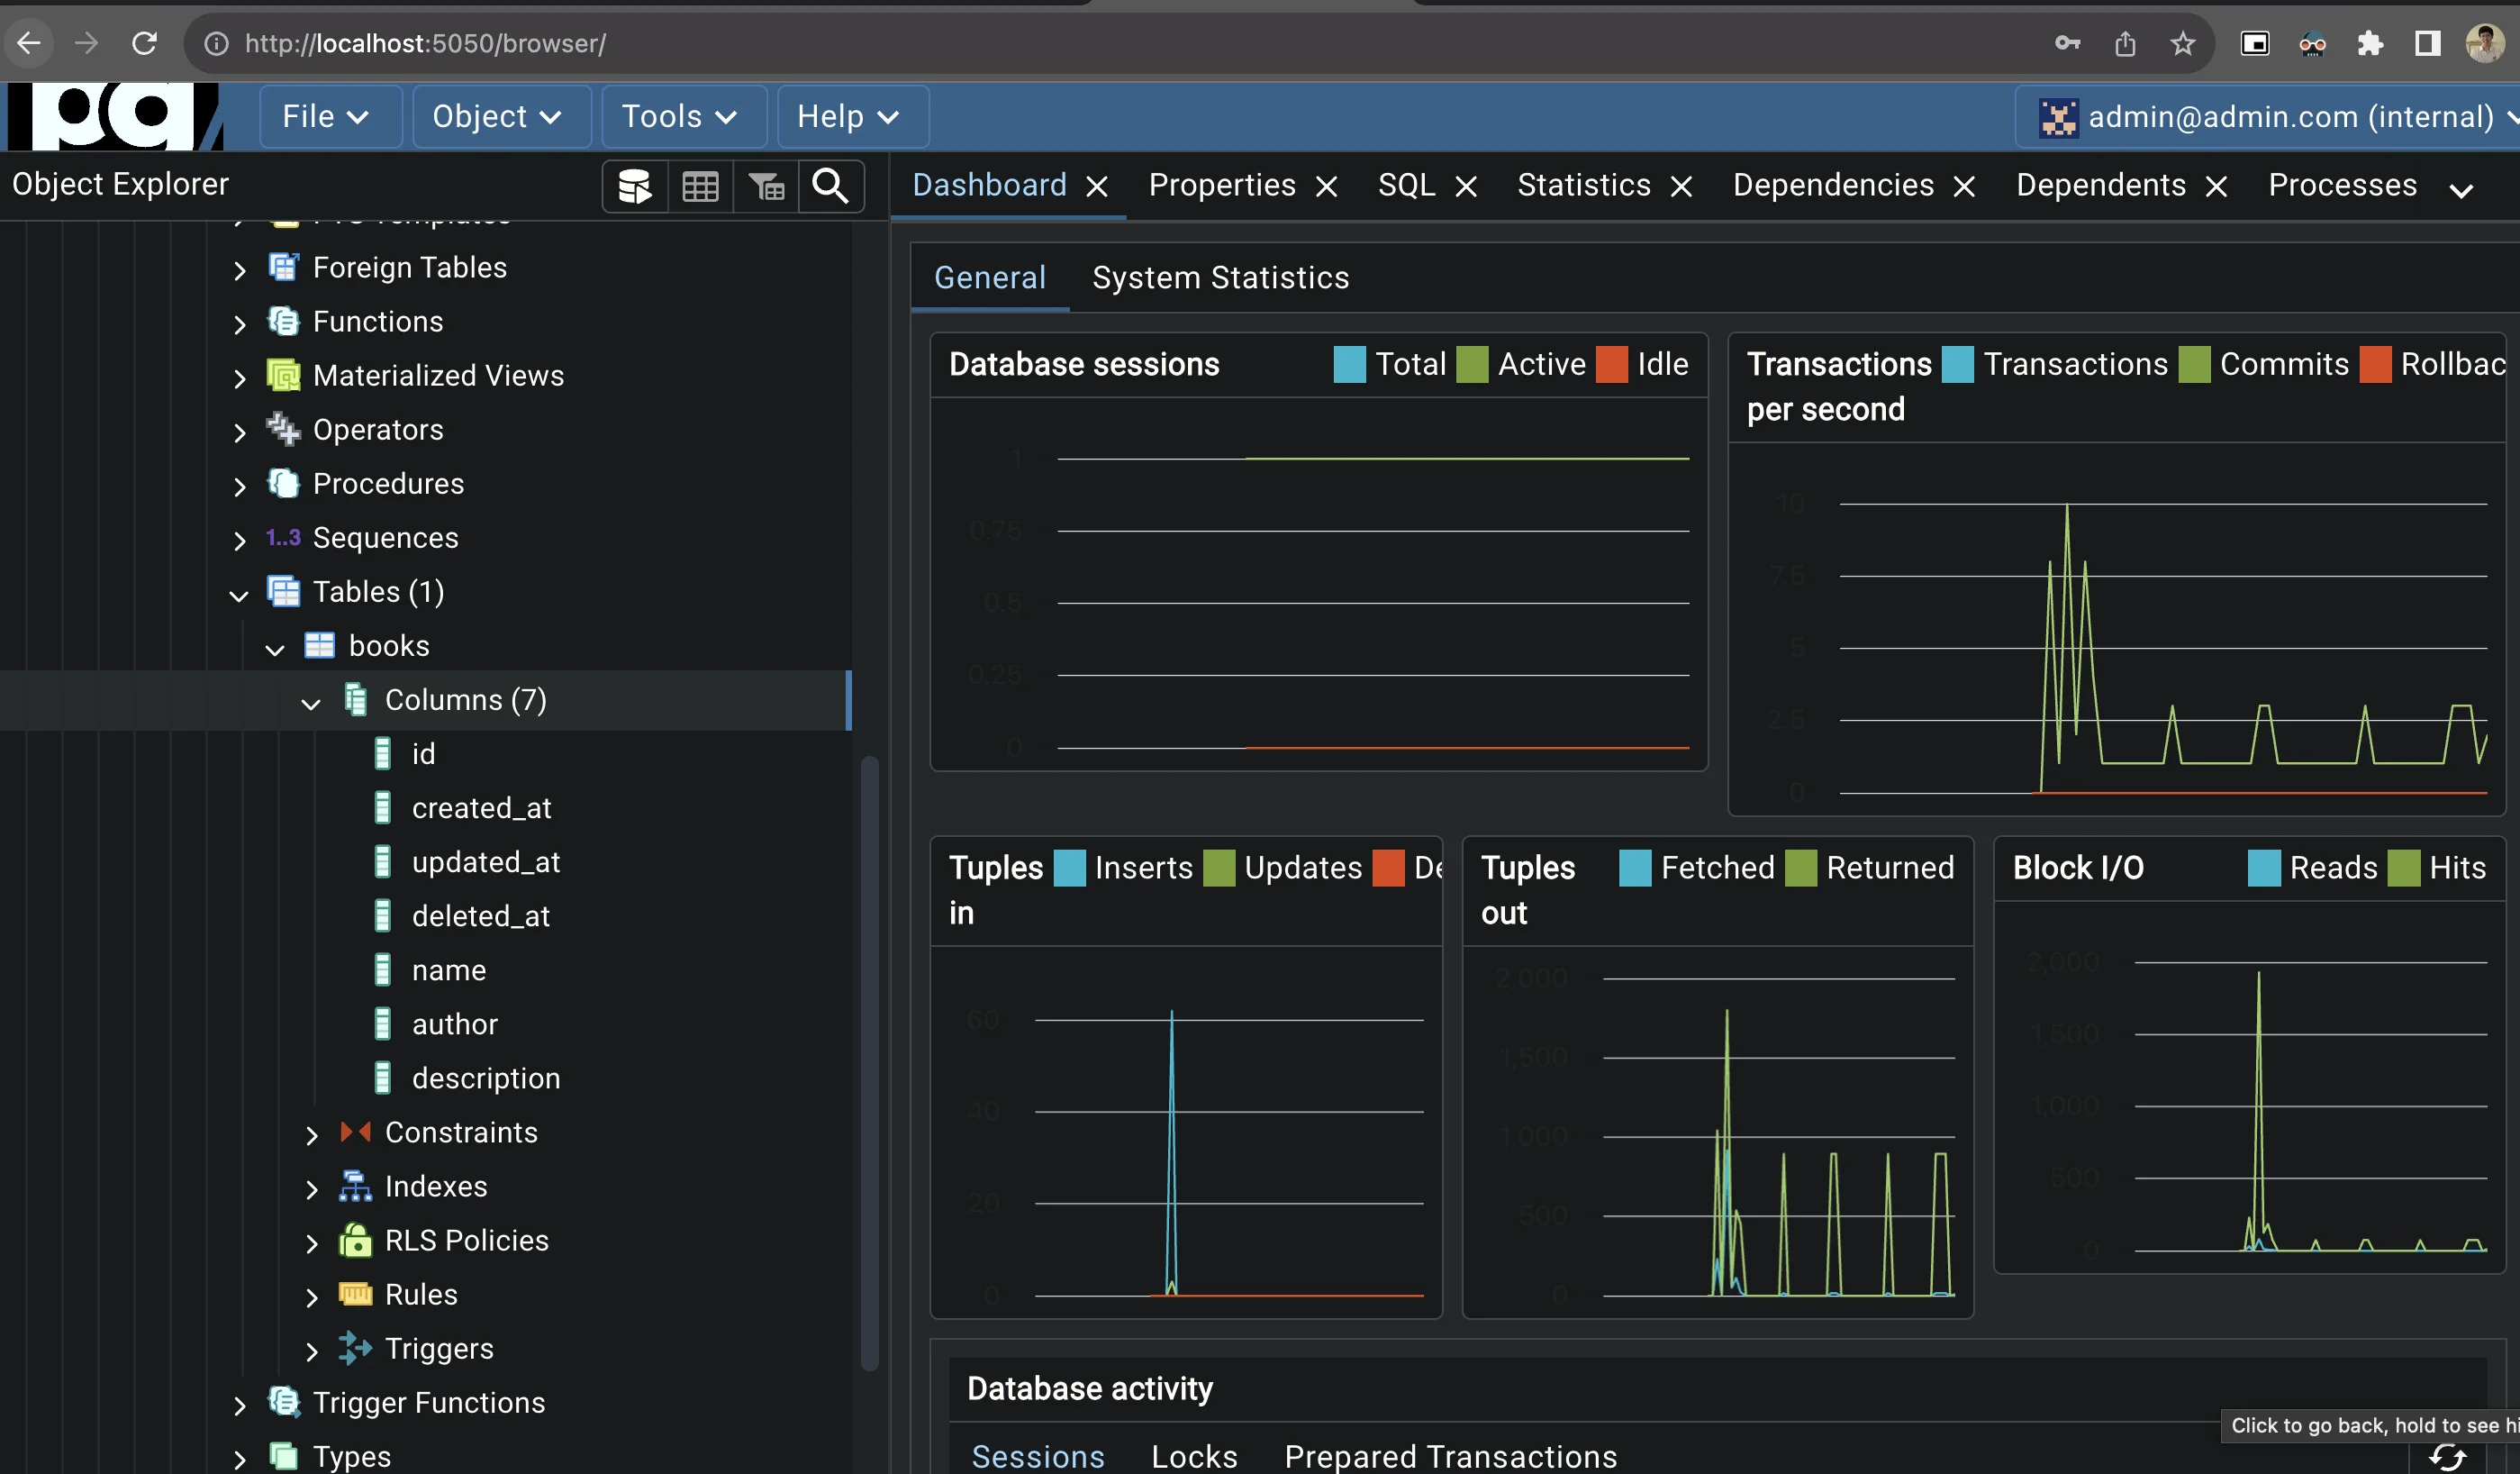Open the Help menu

(852, 116)
